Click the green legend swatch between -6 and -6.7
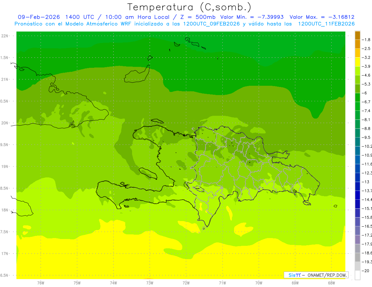Viewport: 372px width, 287px height. tap(357, 98)
